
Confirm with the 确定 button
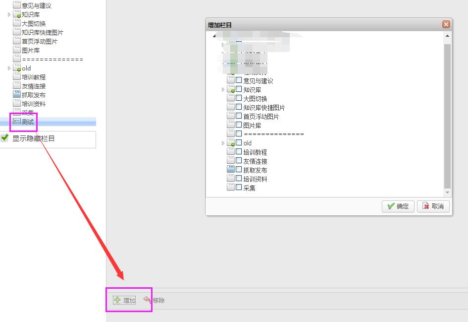[x=398, y=206]
